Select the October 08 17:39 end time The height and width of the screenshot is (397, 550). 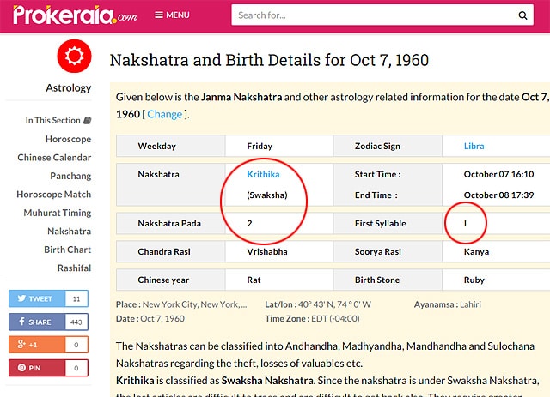(498, 195)
